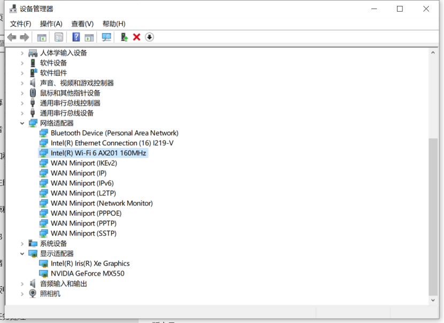This screenshot has height=323, width=444.
Task: Click the display icon beside 显示适配器
Action: pyautogui.click(x=33, y=254)
